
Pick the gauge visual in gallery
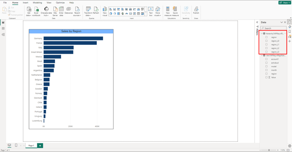(x=127, y=14)
